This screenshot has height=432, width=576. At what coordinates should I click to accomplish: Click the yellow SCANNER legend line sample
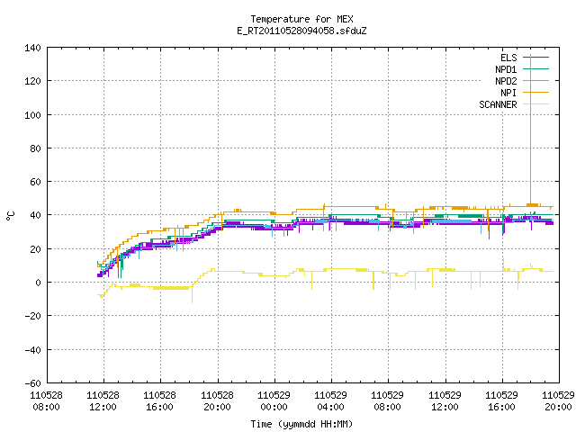pyautogui.click(x=536, y=104)
